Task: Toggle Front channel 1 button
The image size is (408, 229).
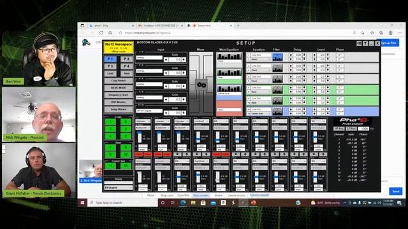Action: click(x=110, y=121)
